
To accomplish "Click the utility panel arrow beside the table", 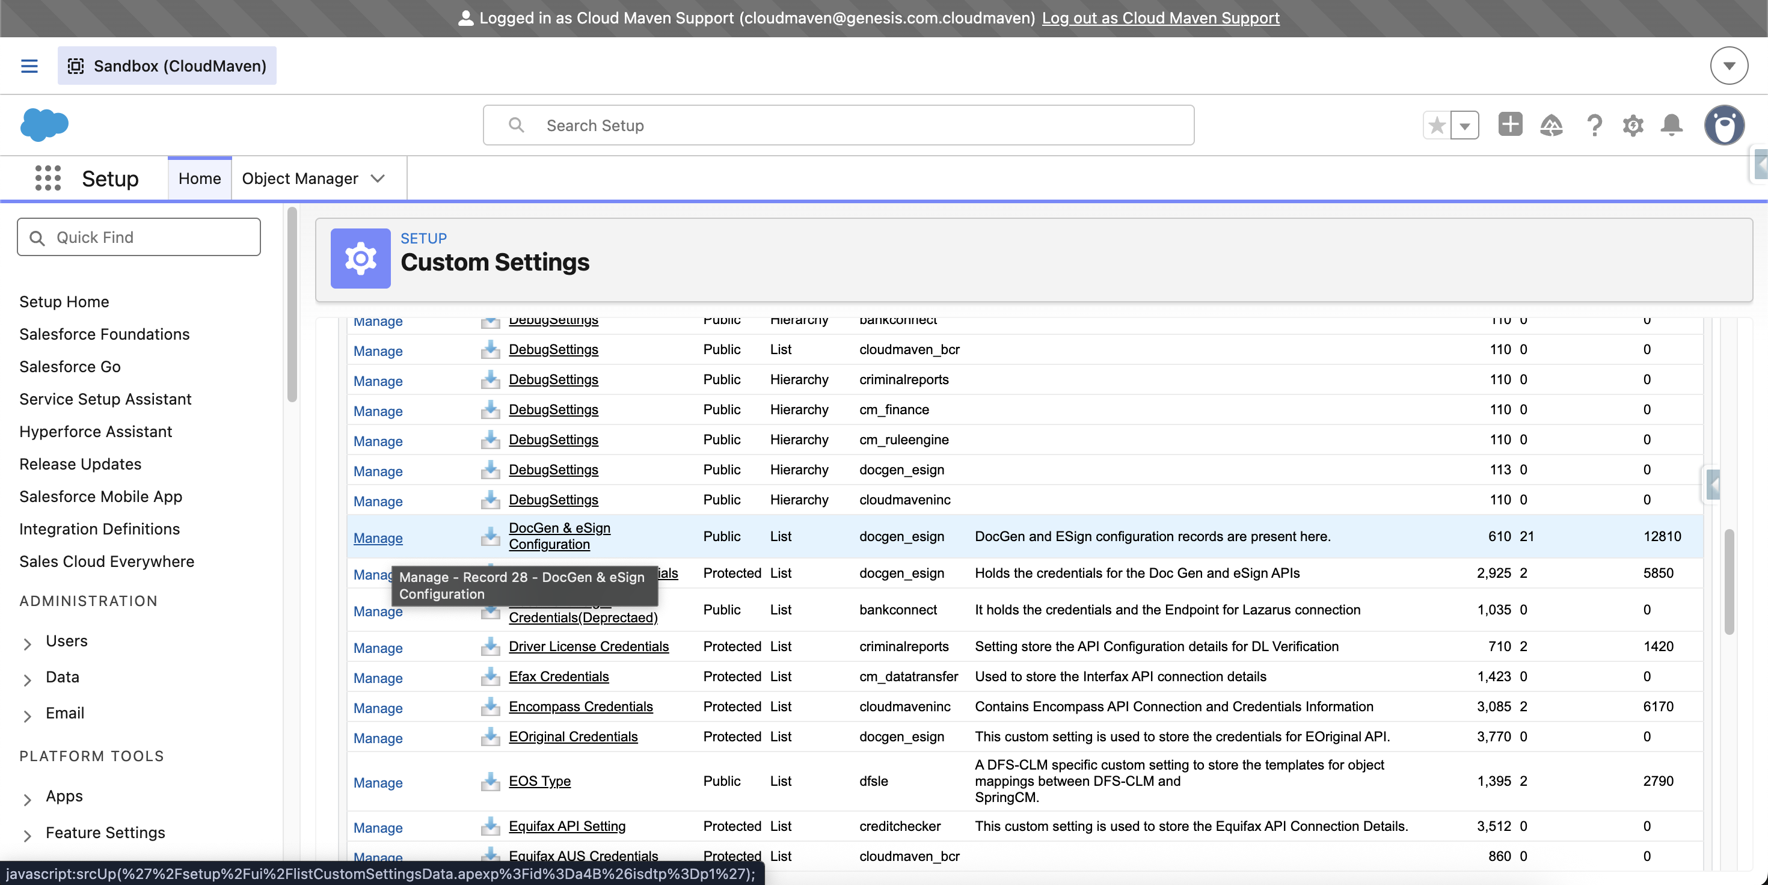I will (1713, 486).
